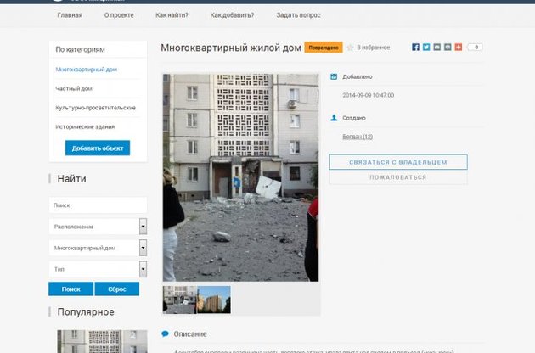Image resolution: width=535 pixels, height=353 pixels.
Task: Click the Пожаловаться button
Action: click(398, 177)
